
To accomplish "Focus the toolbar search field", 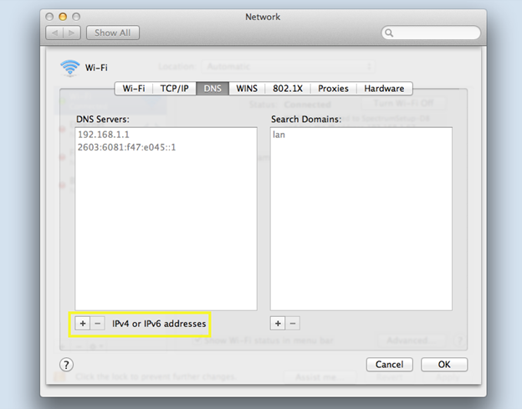I will [431, 33].
